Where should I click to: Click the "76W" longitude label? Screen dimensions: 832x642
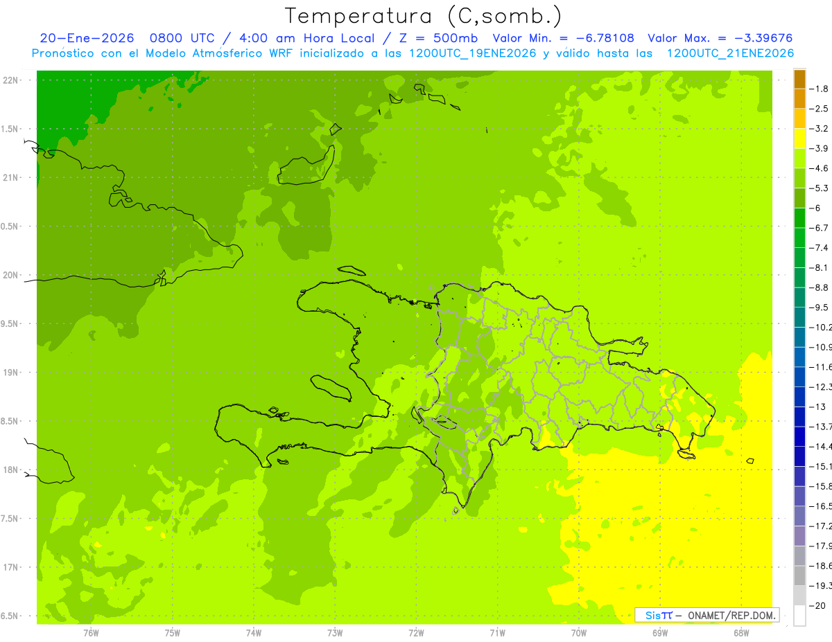(x=91, y=632)
